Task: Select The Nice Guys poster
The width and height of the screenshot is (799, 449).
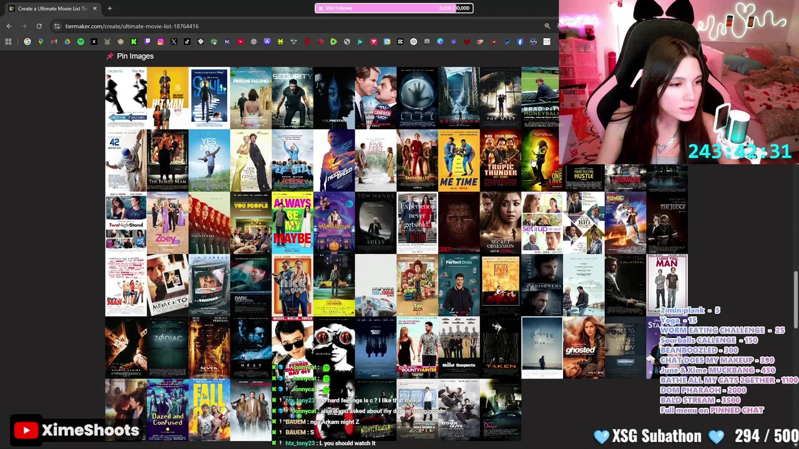Action: pyautogui.click(x=292, y=285)
